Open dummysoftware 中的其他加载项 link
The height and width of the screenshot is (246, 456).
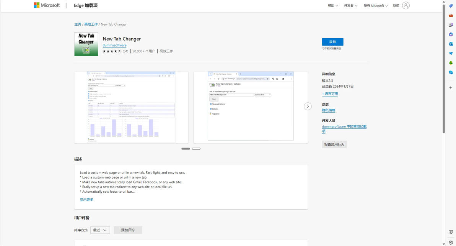click(x=344, y=129)
